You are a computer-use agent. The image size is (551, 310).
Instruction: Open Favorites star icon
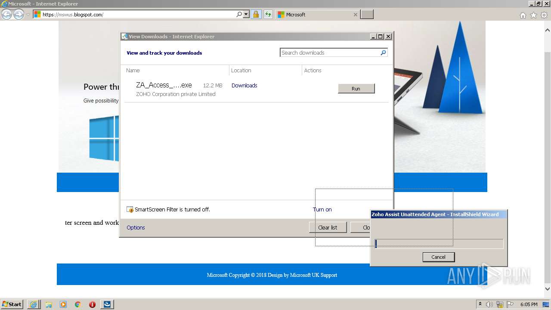tap(533, 15)
